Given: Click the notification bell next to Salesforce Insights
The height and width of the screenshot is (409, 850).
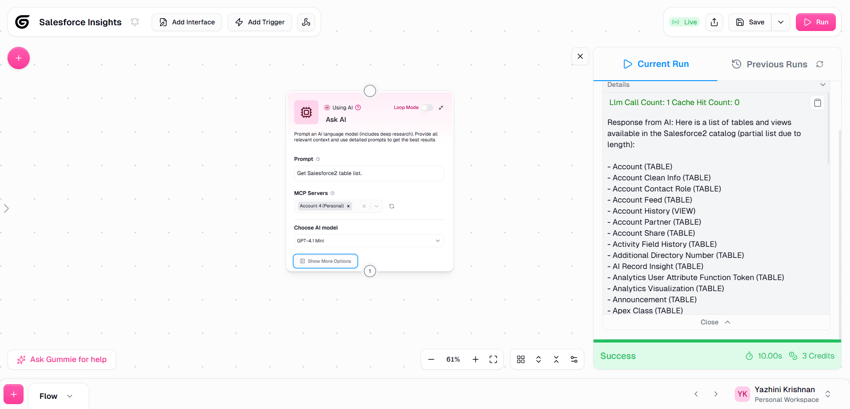Looking at the screenshot, I should point(135,22).
